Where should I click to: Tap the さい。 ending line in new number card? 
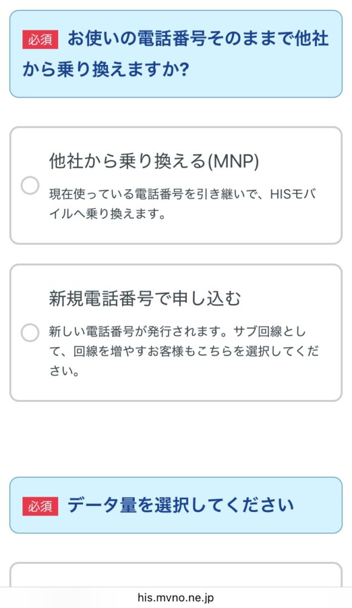click(64, 371)
